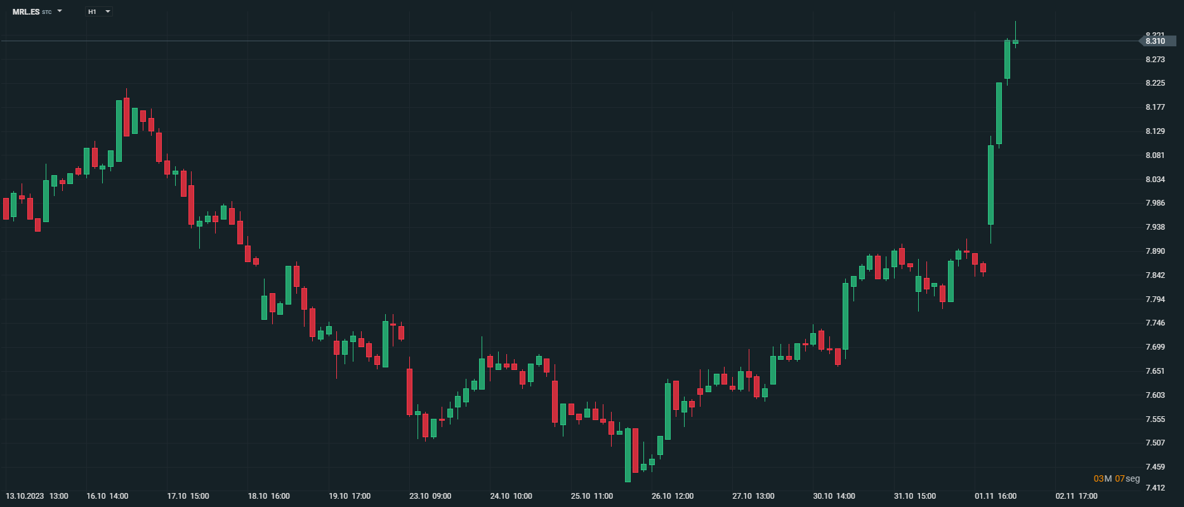Screen dimensions: 1184x507
Task: Select the 17.10 15:00 time label
Action: pos(188,496)
